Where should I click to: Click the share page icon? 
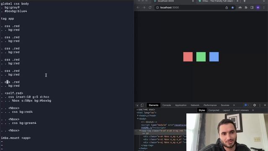pyautogui.click(x=227, y=8)
